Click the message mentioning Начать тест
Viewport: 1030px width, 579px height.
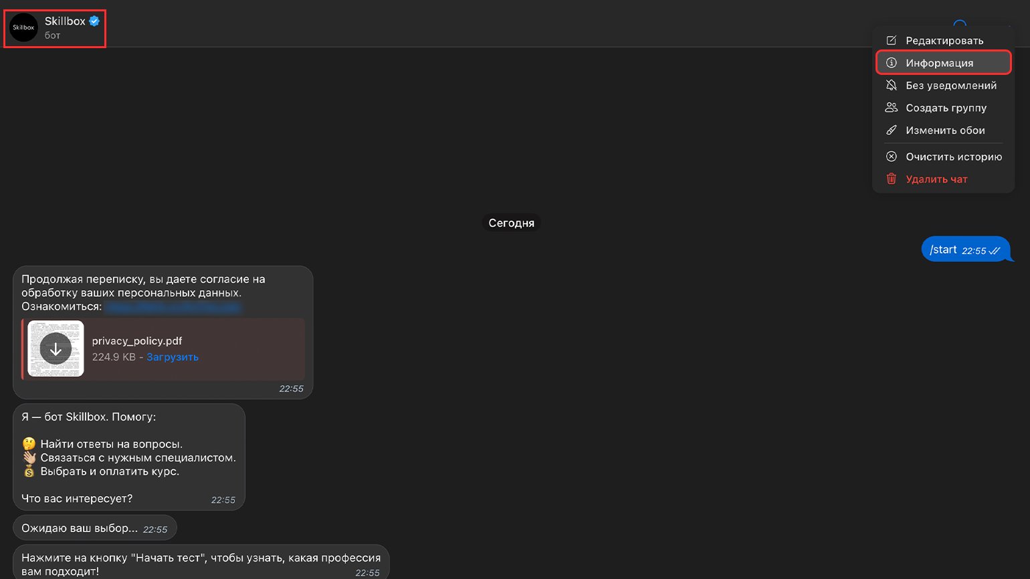click(201, 562)
